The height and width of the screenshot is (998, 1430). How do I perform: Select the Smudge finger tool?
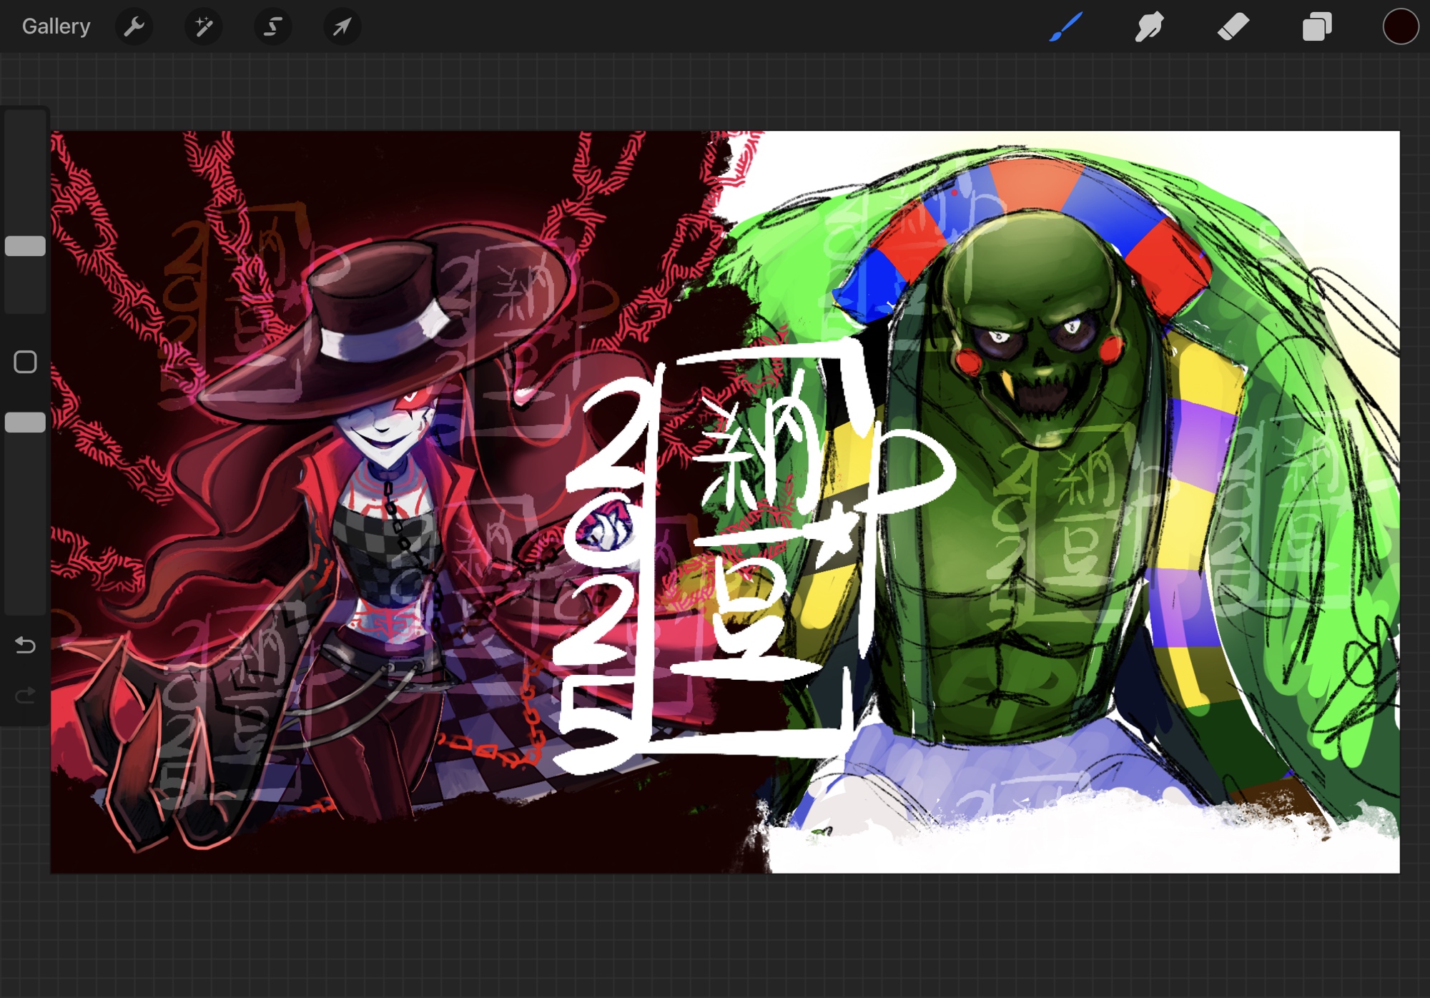click(x=1149, y=26)
